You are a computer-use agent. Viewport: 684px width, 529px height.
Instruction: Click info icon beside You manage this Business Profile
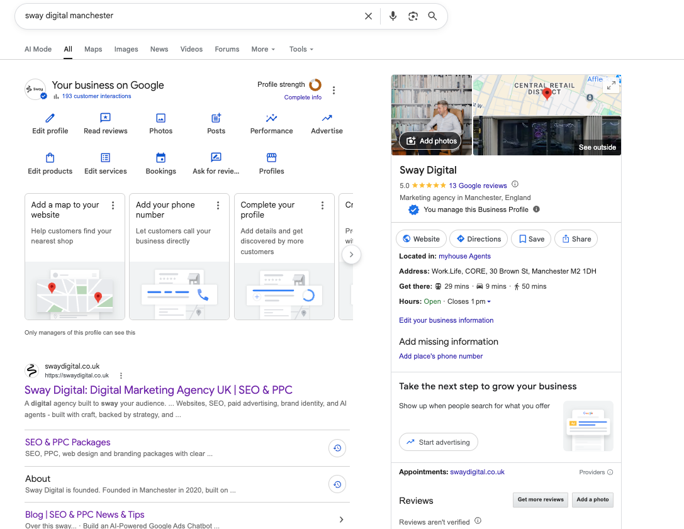tap(536, 209)
